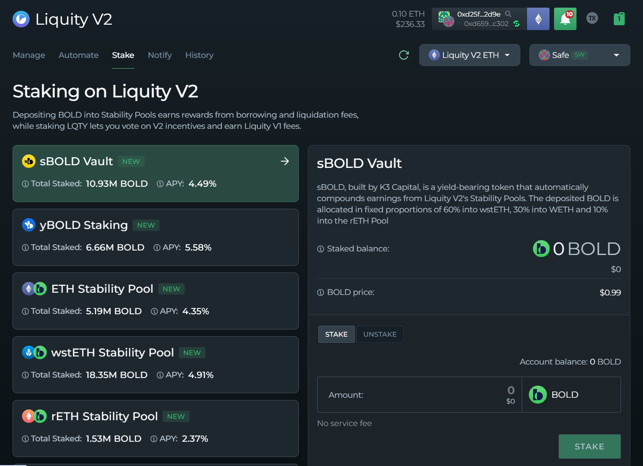Select the wstETH Stability Pool card
Image resolution: width=643 pixels, height=466 pixels.
[155, 365]
